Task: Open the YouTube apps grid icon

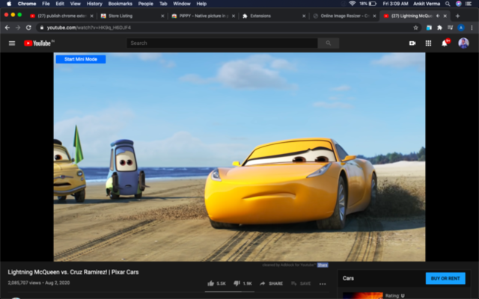Action: [x=428, y=43]
